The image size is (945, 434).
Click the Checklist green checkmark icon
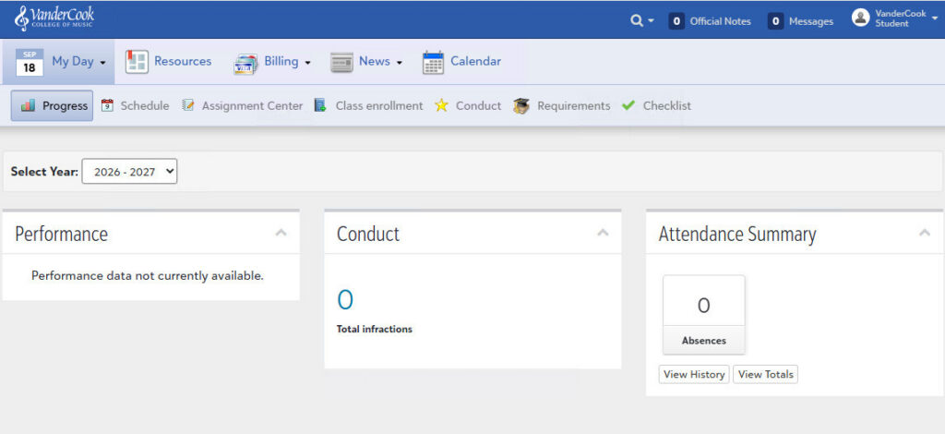pyautogui.click(x=628, y=105)
